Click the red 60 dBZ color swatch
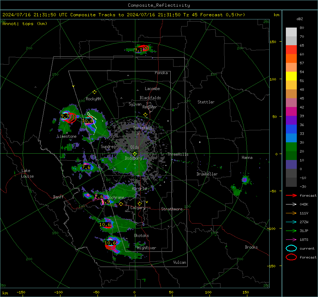The image size is (318, 297). click(x=291, y=50)
